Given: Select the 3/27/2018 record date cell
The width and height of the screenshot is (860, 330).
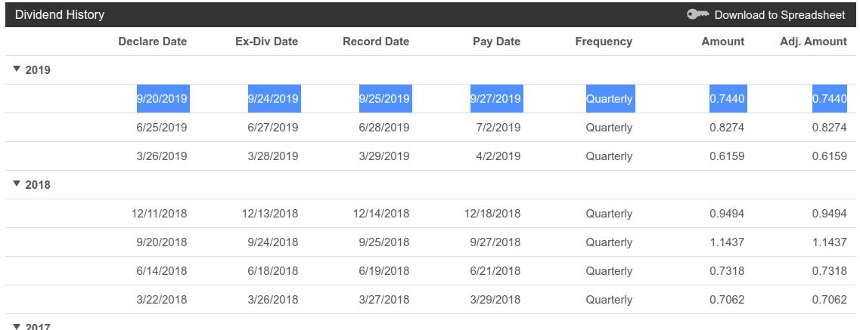Looking at the screenshot, I should [383, 299].
